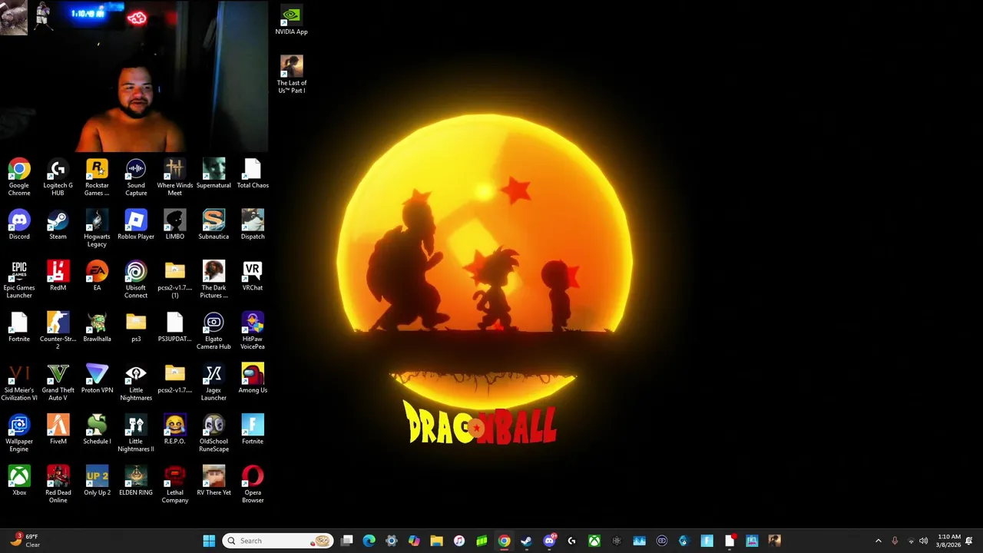The width and height of the screenshot is (983, 553).
Task: Open Rockstar Games Launcher icon
Action: click(97, 177)
